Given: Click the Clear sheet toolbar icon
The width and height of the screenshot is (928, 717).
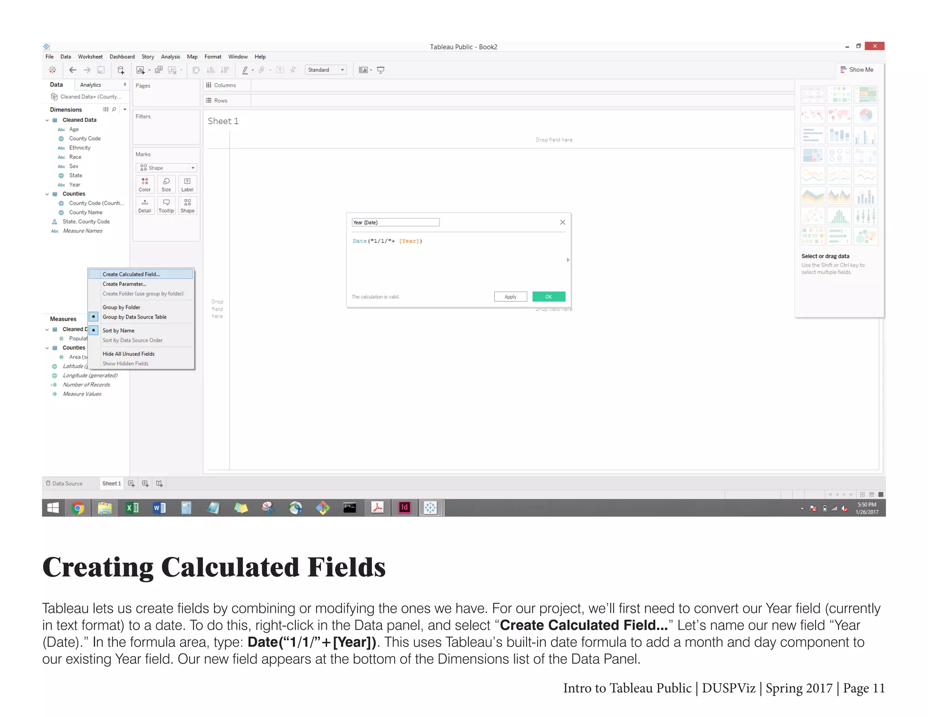Looking at the screenshot, I should (x=172, y=70).
